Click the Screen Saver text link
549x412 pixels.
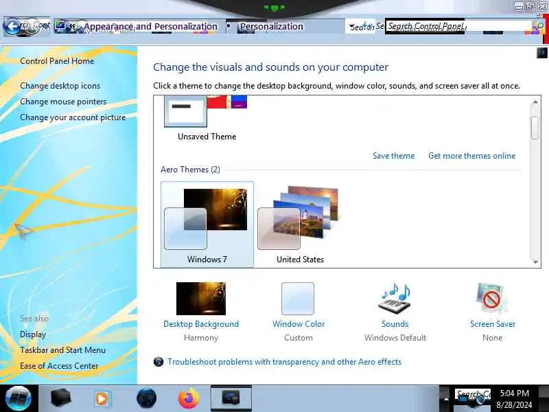coord(493,324)
